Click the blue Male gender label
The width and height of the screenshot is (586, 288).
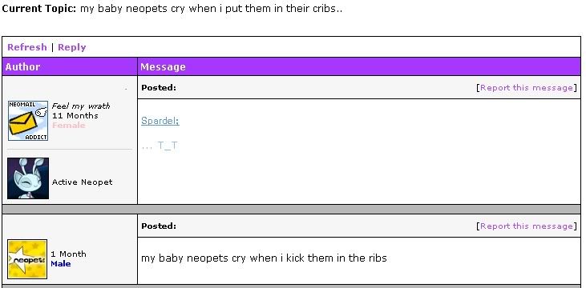[x=61, y=264]
